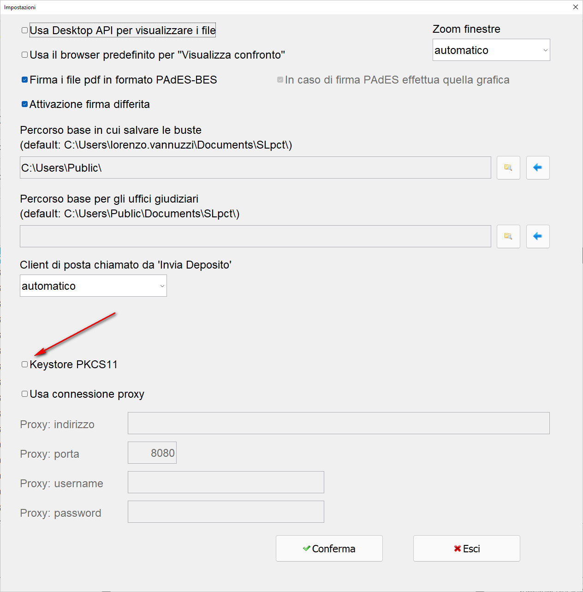Screen dimensions: 583x592
Task: Open the 'Zoom finestre' dropdown
Action: coord(491,50)
